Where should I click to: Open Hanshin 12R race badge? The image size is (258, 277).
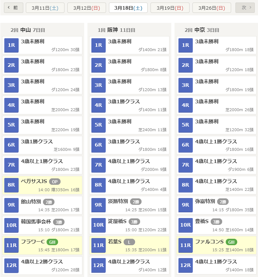pyautogui.click(x=99, y=265)
